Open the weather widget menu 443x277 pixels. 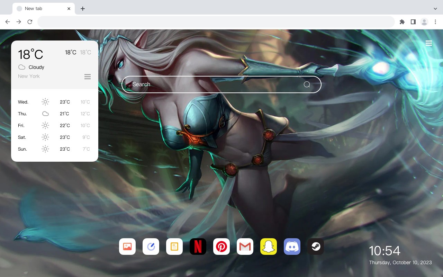point(88,77)
